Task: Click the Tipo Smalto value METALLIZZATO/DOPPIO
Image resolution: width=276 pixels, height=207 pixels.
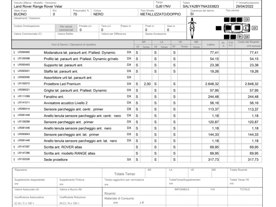Action: pos(160,14)
